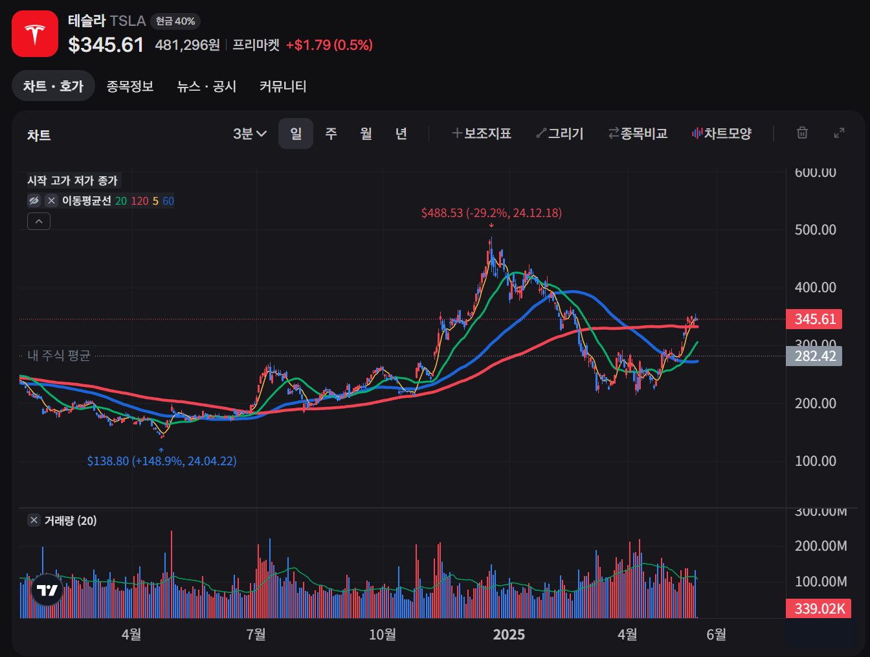870x657 pixels.
Task: Click the $345.61 header price
Action: (x=106, y=45)
